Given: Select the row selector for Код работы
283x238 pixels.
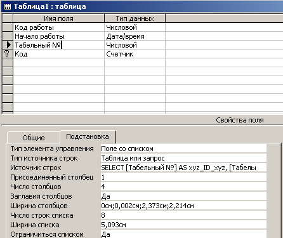Looking at the screenshot, I should tap(8, 27).
